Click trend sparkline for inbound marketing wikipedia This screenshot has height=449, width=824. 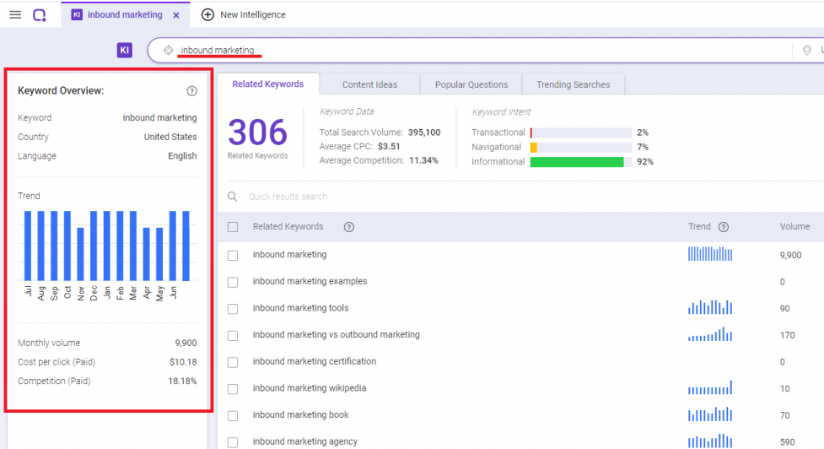coord(710,387)
